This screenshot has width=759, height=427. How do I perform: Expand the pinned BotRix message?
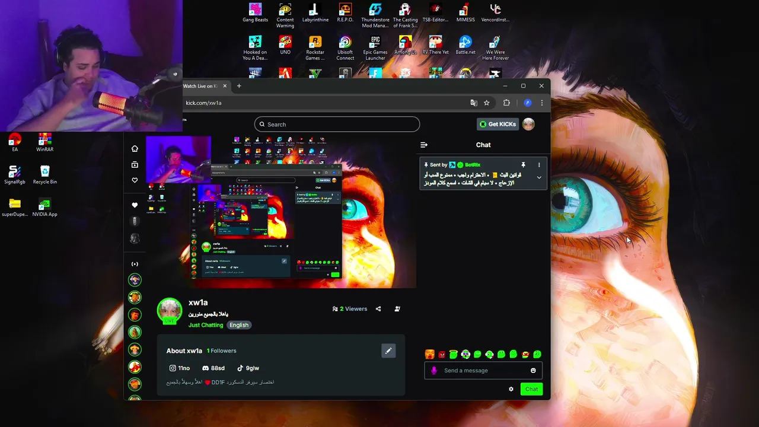click(539, 177)
